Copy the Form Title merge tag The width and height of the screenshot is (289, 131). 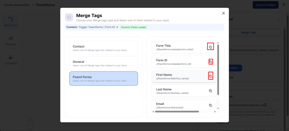[210, 47]
